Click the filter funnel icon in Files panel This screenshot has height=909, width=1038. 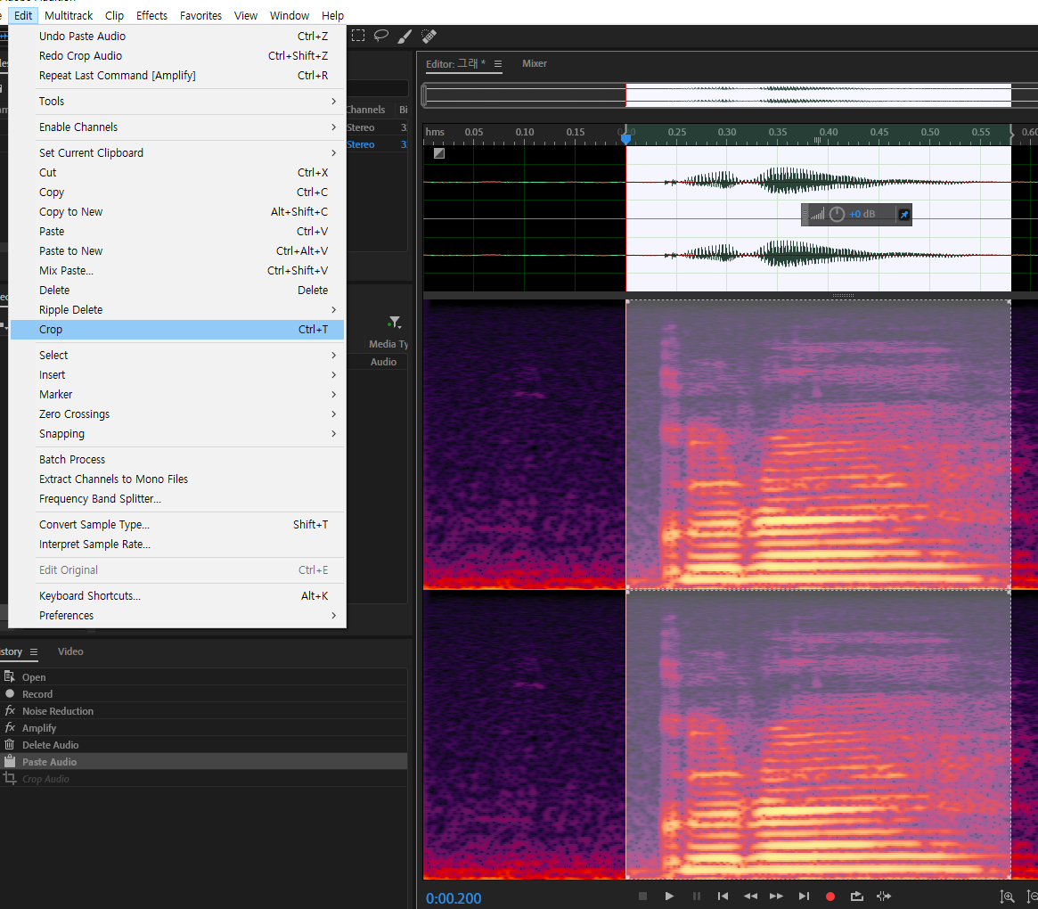click(395, 323)
